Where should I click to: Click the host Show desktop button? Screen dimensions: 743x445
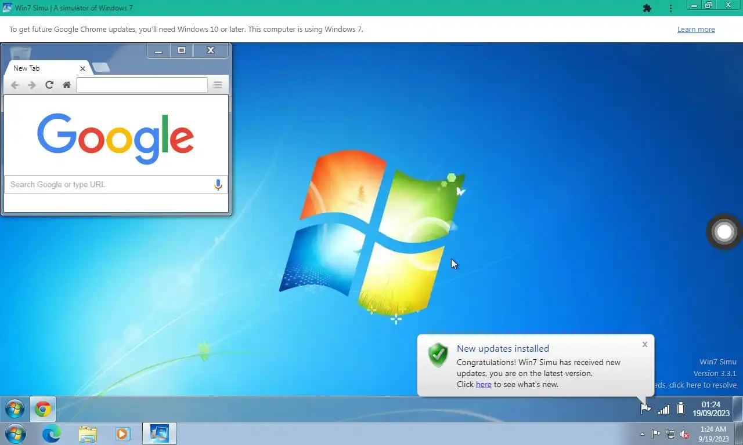738,434
